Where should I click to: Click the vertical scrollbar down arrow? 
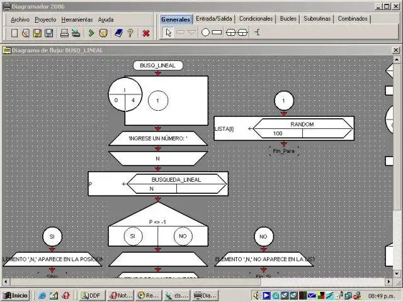(x=396, y=274)
